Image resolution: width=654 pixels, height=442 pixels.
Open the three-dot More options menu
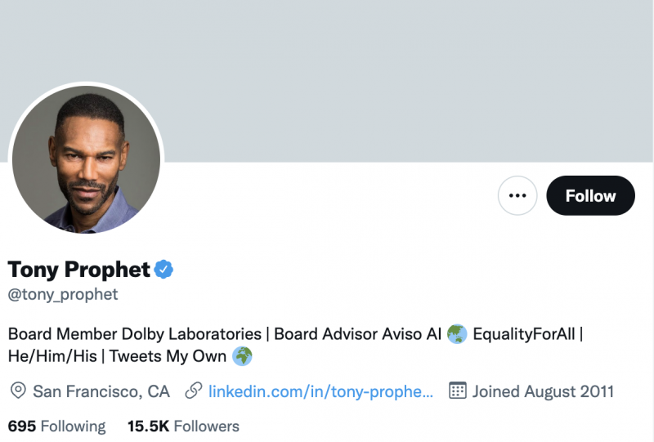517,196
